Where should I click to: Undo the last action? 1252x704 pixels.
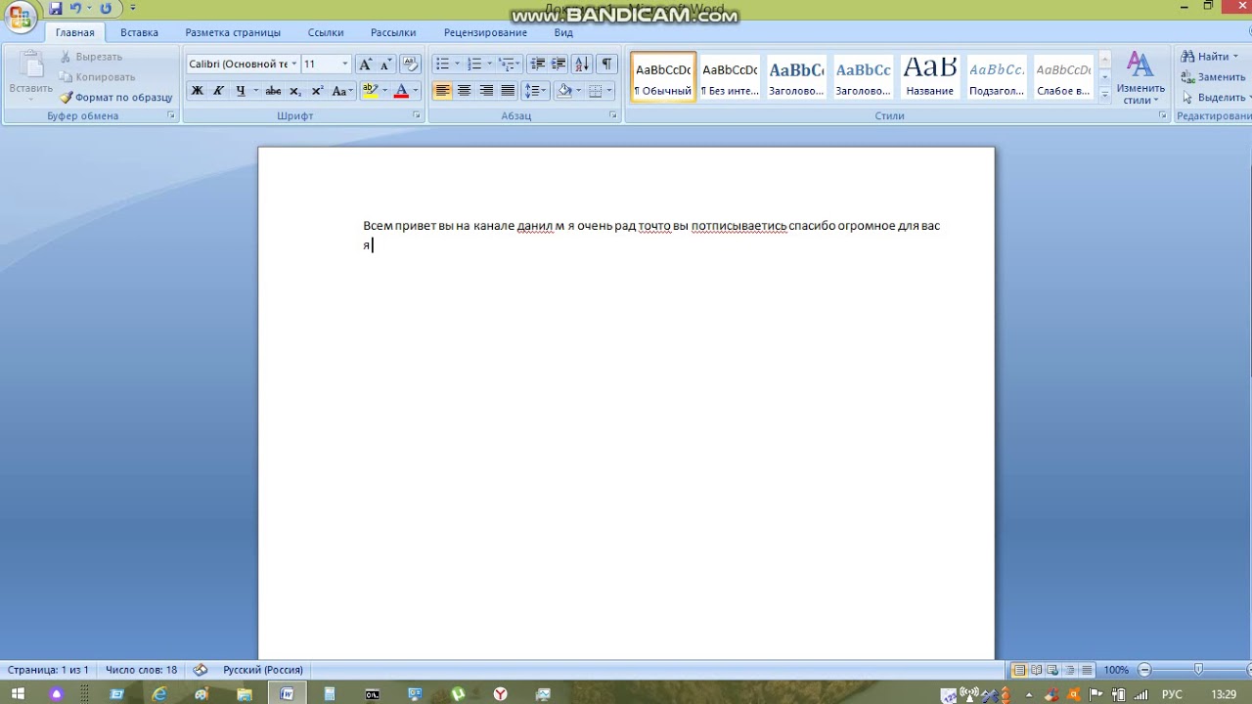[x=75, y=9]
